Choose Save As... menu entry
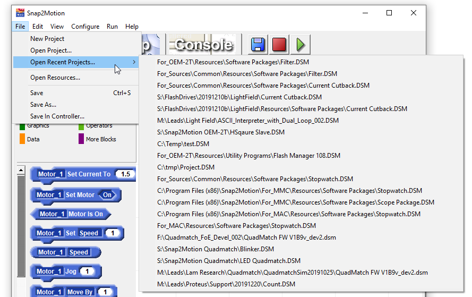472x297 pixels. click(x=75, y=105)
